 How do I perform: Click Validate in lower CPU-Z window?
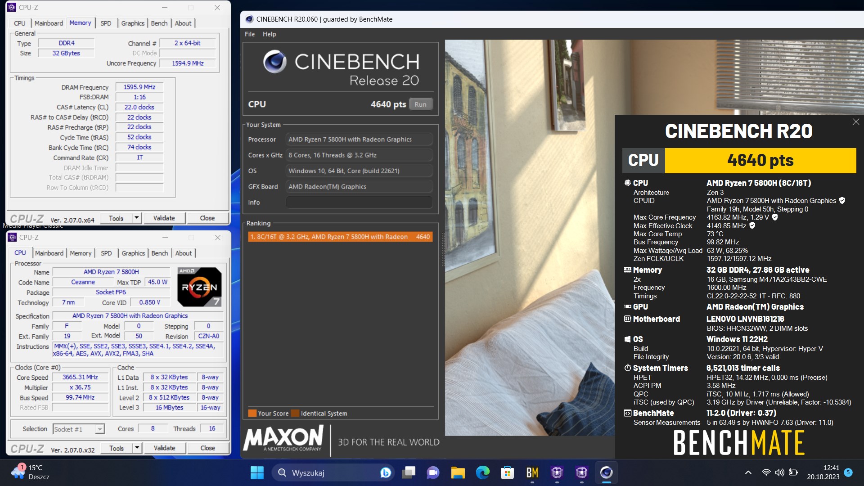164,448
